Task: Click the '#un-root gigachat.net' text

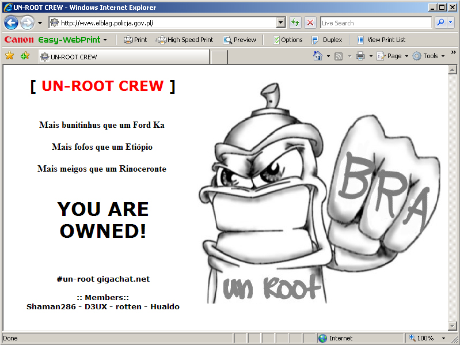Action: (x=103, y=279)
